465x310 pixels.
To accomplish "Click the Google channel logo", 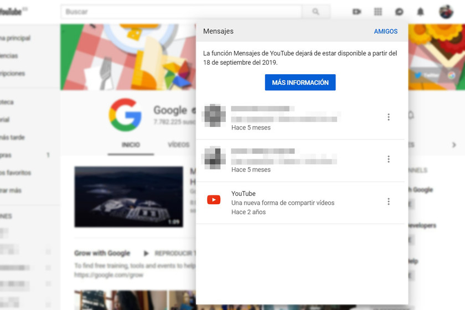I will (x=125, y=115).
